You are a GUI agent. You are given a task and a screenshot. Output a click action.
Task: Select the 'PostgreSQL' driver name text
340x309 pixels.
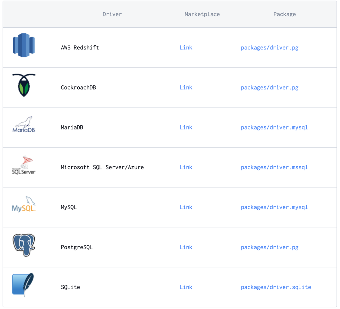[x=77, y=247]
